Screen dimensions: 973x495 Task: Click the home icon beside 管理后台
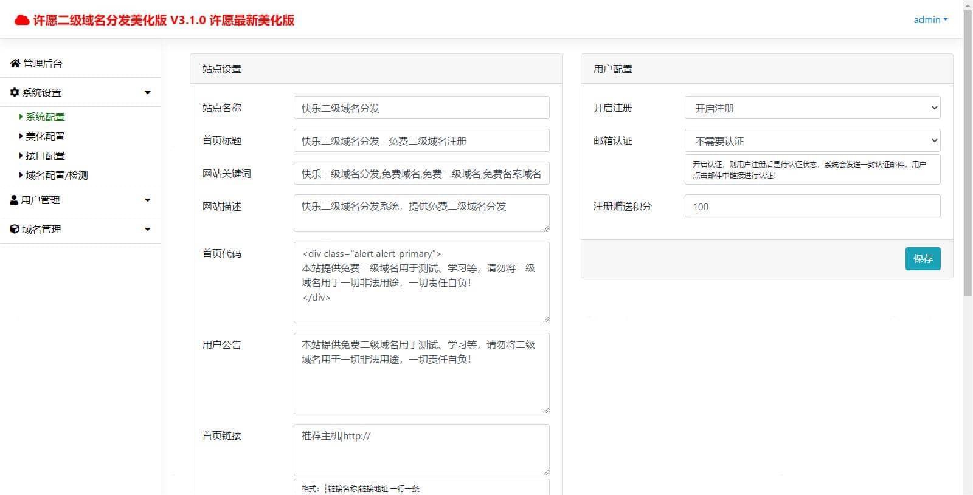[x=15, y=63]
